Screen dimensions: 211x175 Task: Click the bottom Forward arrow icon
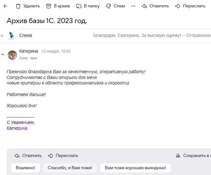[51, 156]
